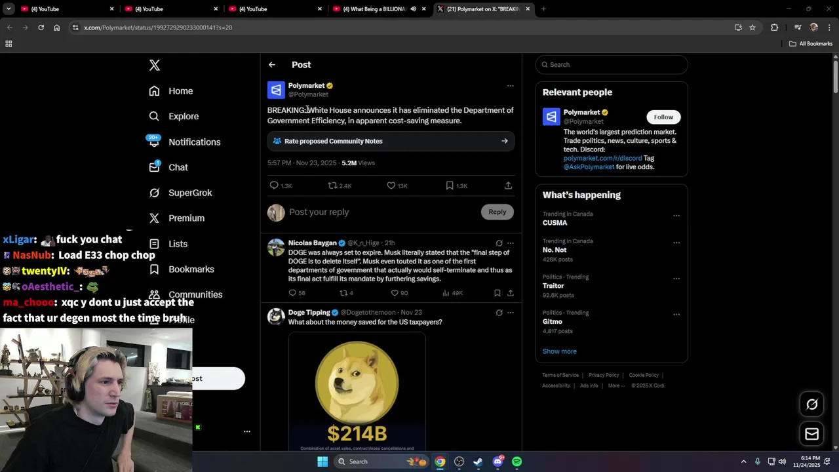Bookmark Nicolas Baygan's reply
Viewport: 839px width, 472px height.
pyautogui.click(x=498, y=293)
